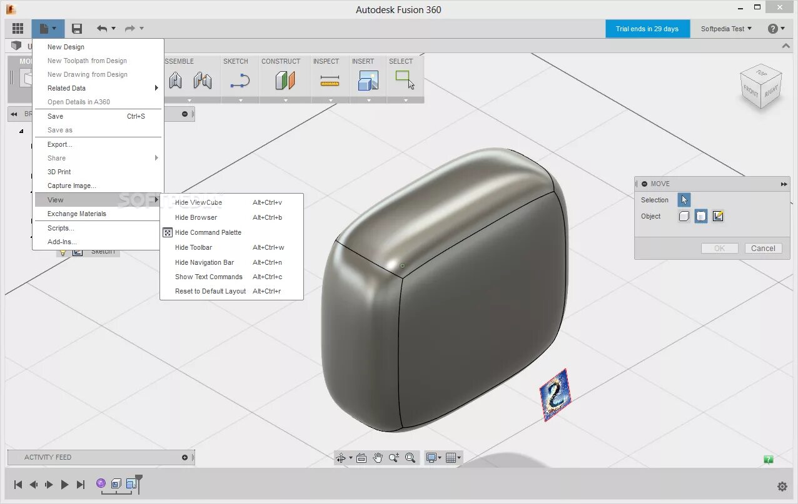Select Components object type in Move panel

pos(684,216)
